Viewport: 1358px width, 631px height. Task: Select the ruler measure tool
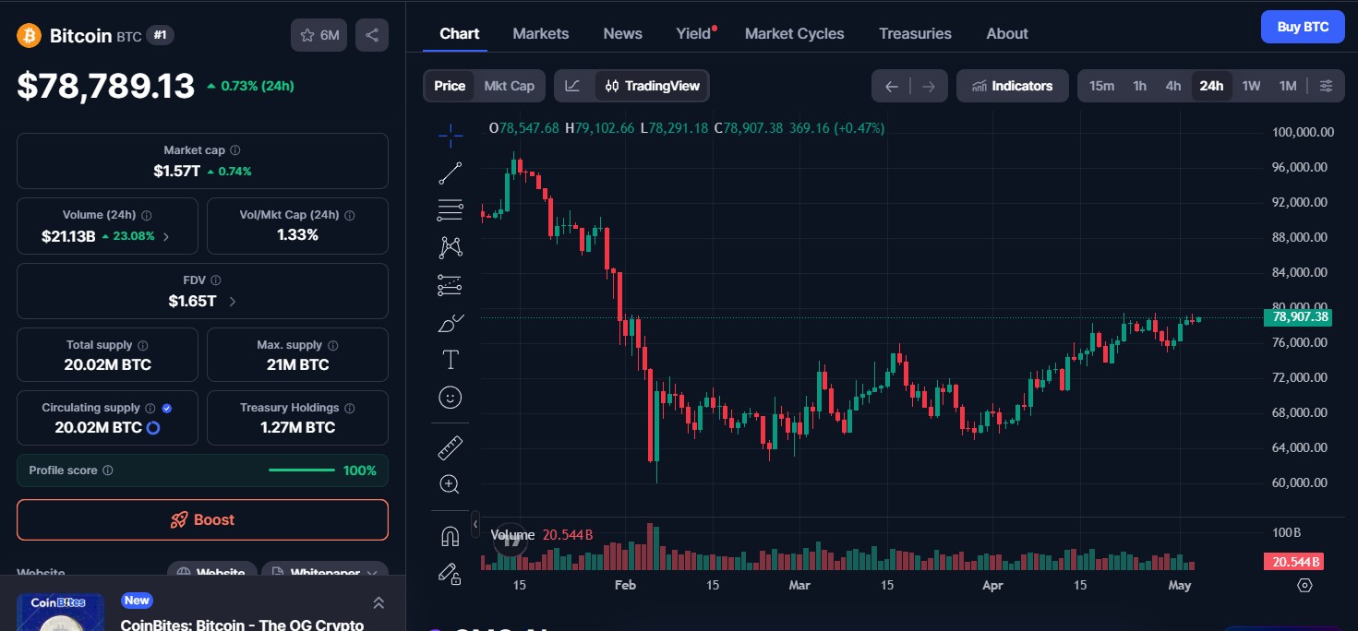point(451,447)
